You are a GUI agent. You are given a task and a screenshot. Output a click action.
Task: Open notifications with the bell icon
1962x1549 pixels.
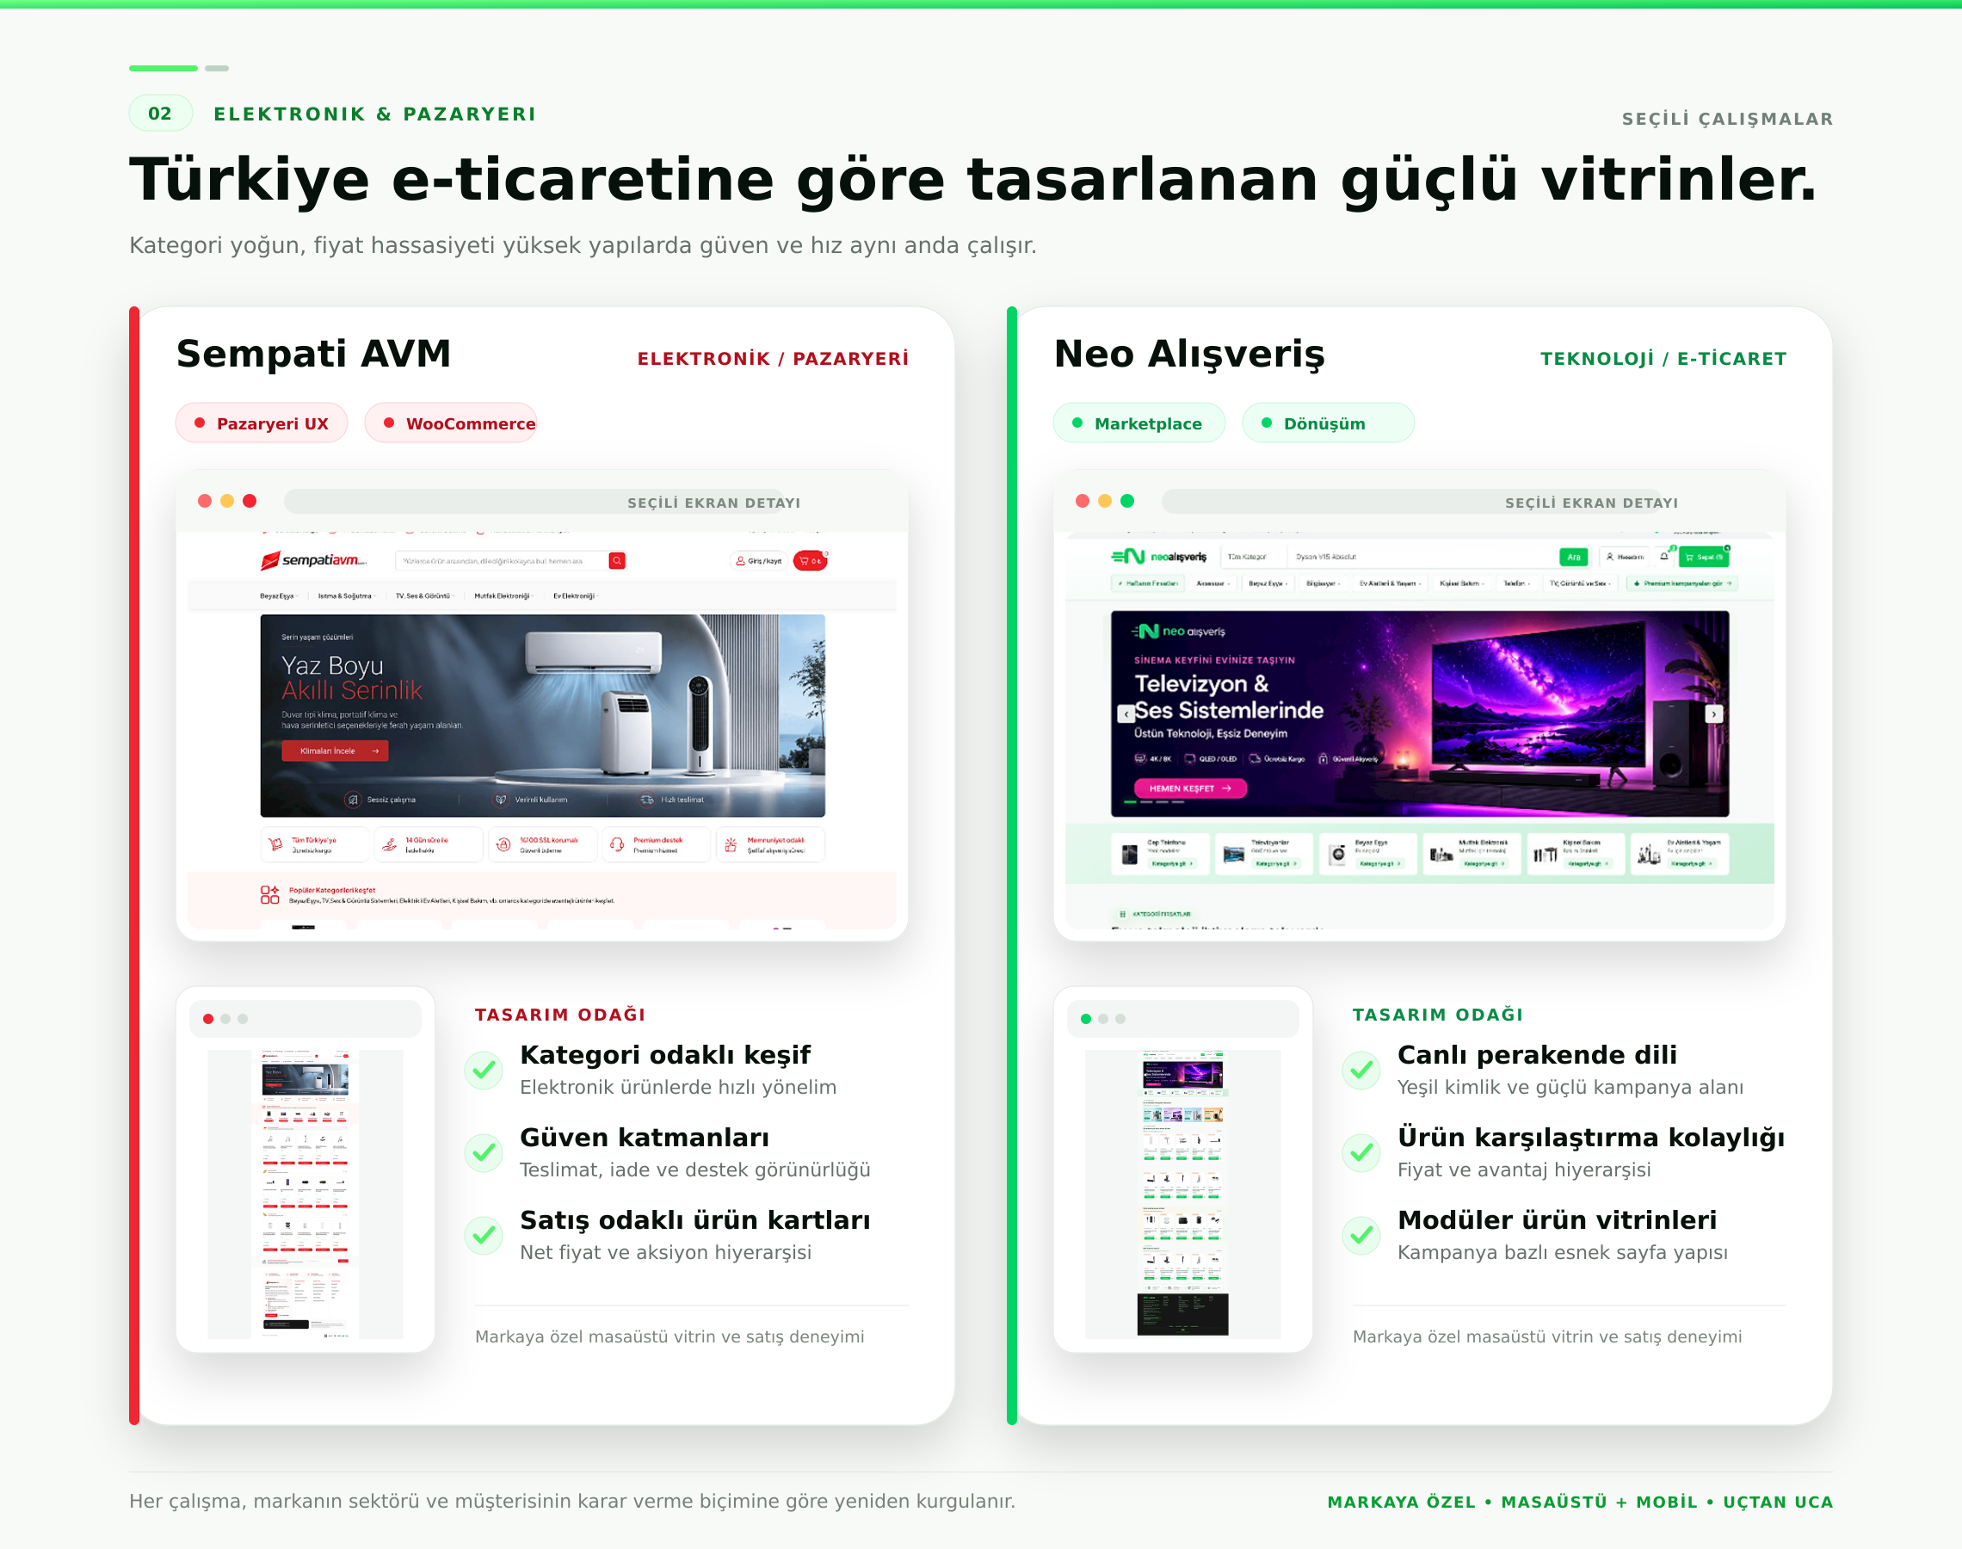[1663, 556]
